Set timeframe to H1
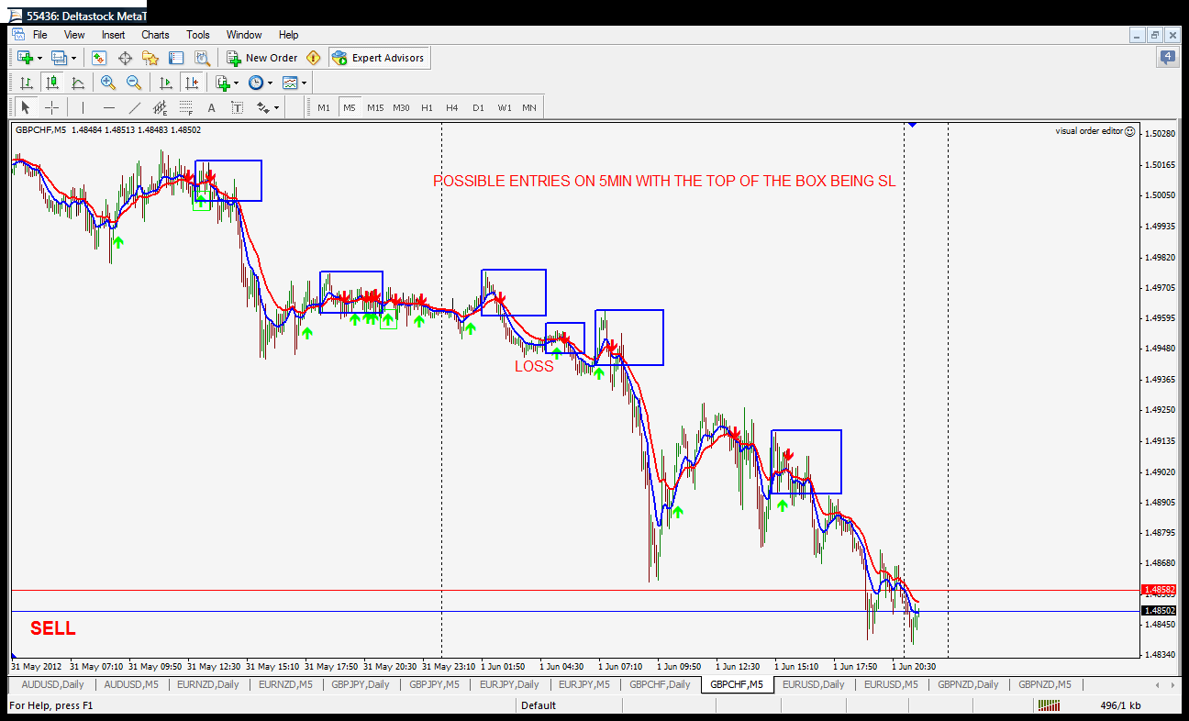 [427, 107]
